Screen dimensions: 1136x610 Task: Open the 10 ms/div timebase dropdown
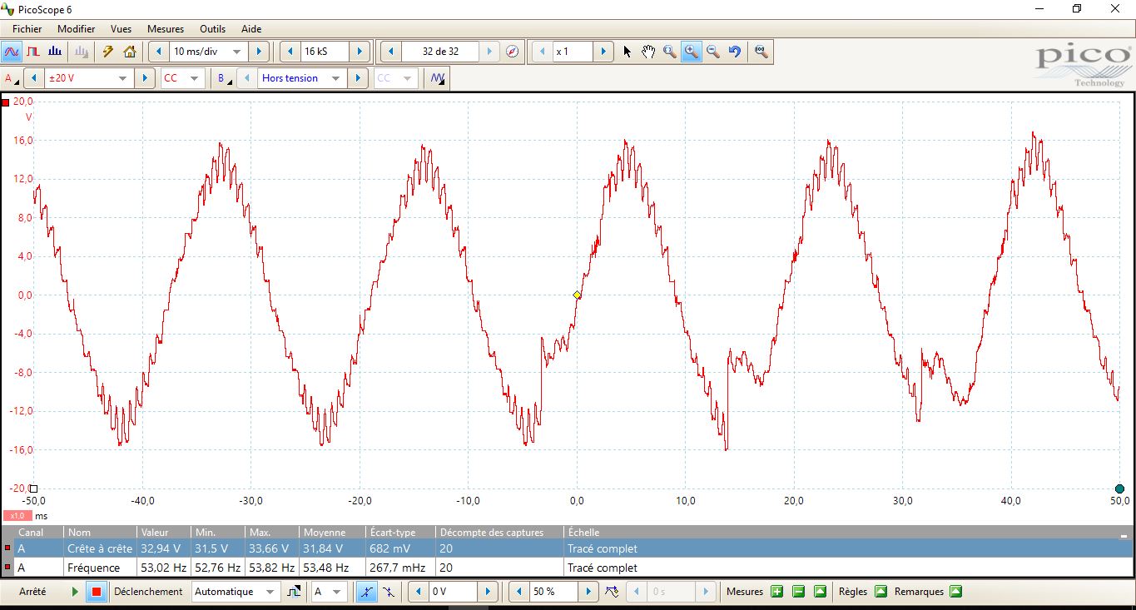click(x=236, y=52)
